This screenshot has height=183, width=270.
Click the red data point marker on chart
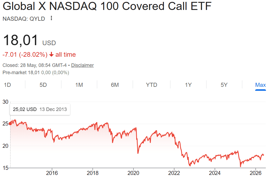[10, 124]
